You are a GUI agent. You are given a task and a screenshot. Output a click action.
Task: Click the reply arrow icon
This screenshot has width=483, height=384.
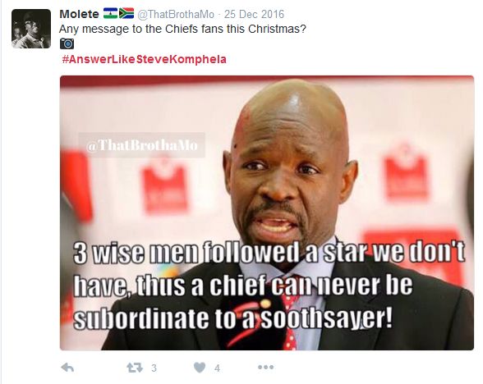tap(67, 367)
